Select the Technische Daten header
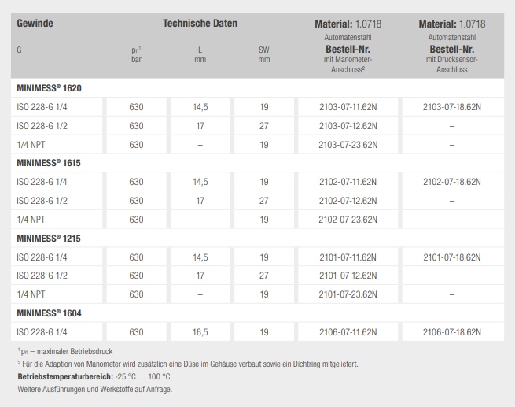Screen dimensions: 515x407 [x=200, y=24]
